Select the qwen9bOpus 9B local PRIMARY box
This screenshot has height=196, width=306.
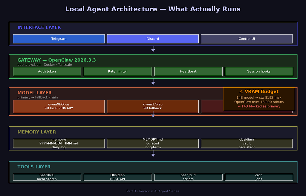[x=59, y=106]
